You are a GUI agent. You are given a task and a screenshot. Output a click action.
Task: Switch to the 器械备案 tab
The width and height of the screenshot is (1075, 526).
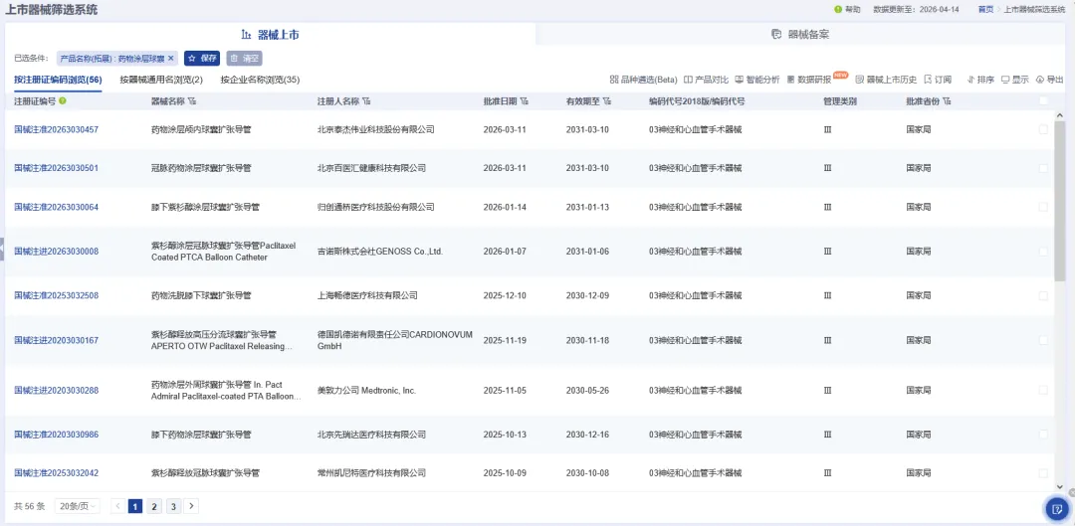(x=800, y=35)
